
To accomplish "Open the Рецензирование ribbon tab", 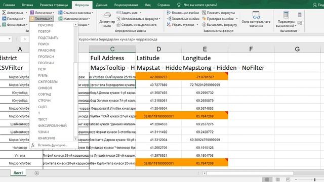I will click(x=126, y=5).
